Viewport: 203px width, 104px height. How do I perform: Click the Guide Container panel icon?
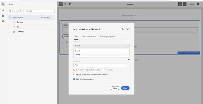9,17
